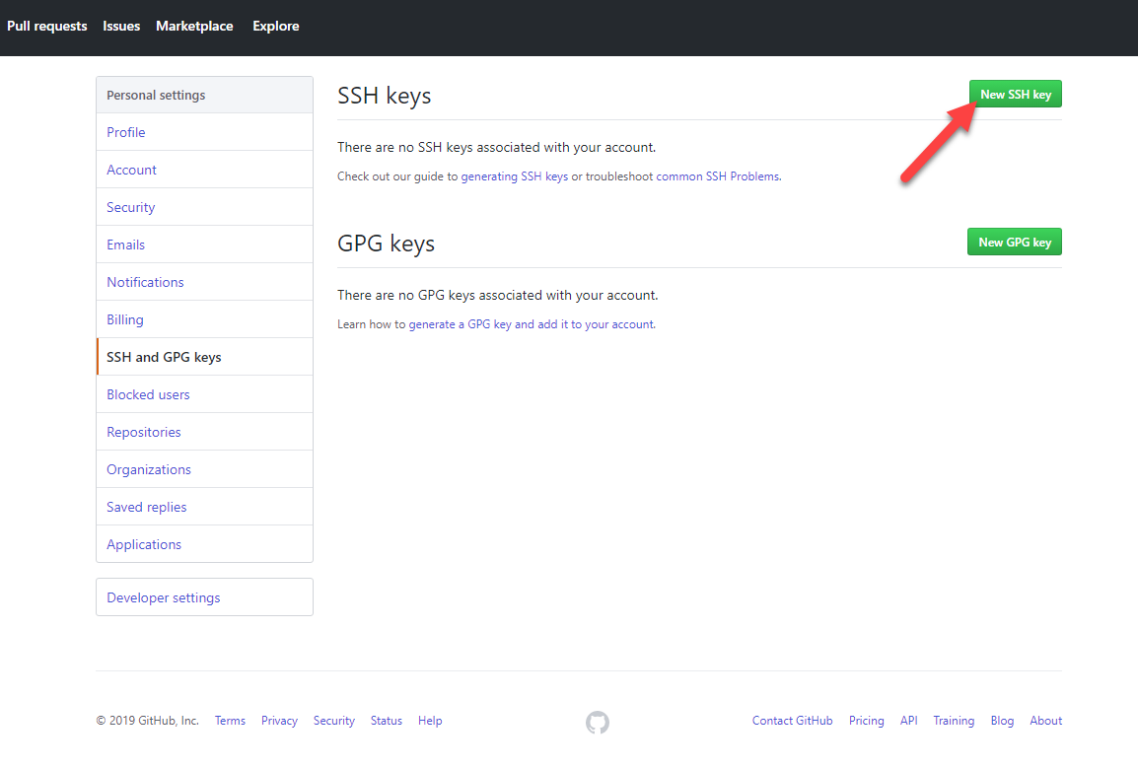
Task: Go to Issues in the top navigation
Action: click(121, 26)
